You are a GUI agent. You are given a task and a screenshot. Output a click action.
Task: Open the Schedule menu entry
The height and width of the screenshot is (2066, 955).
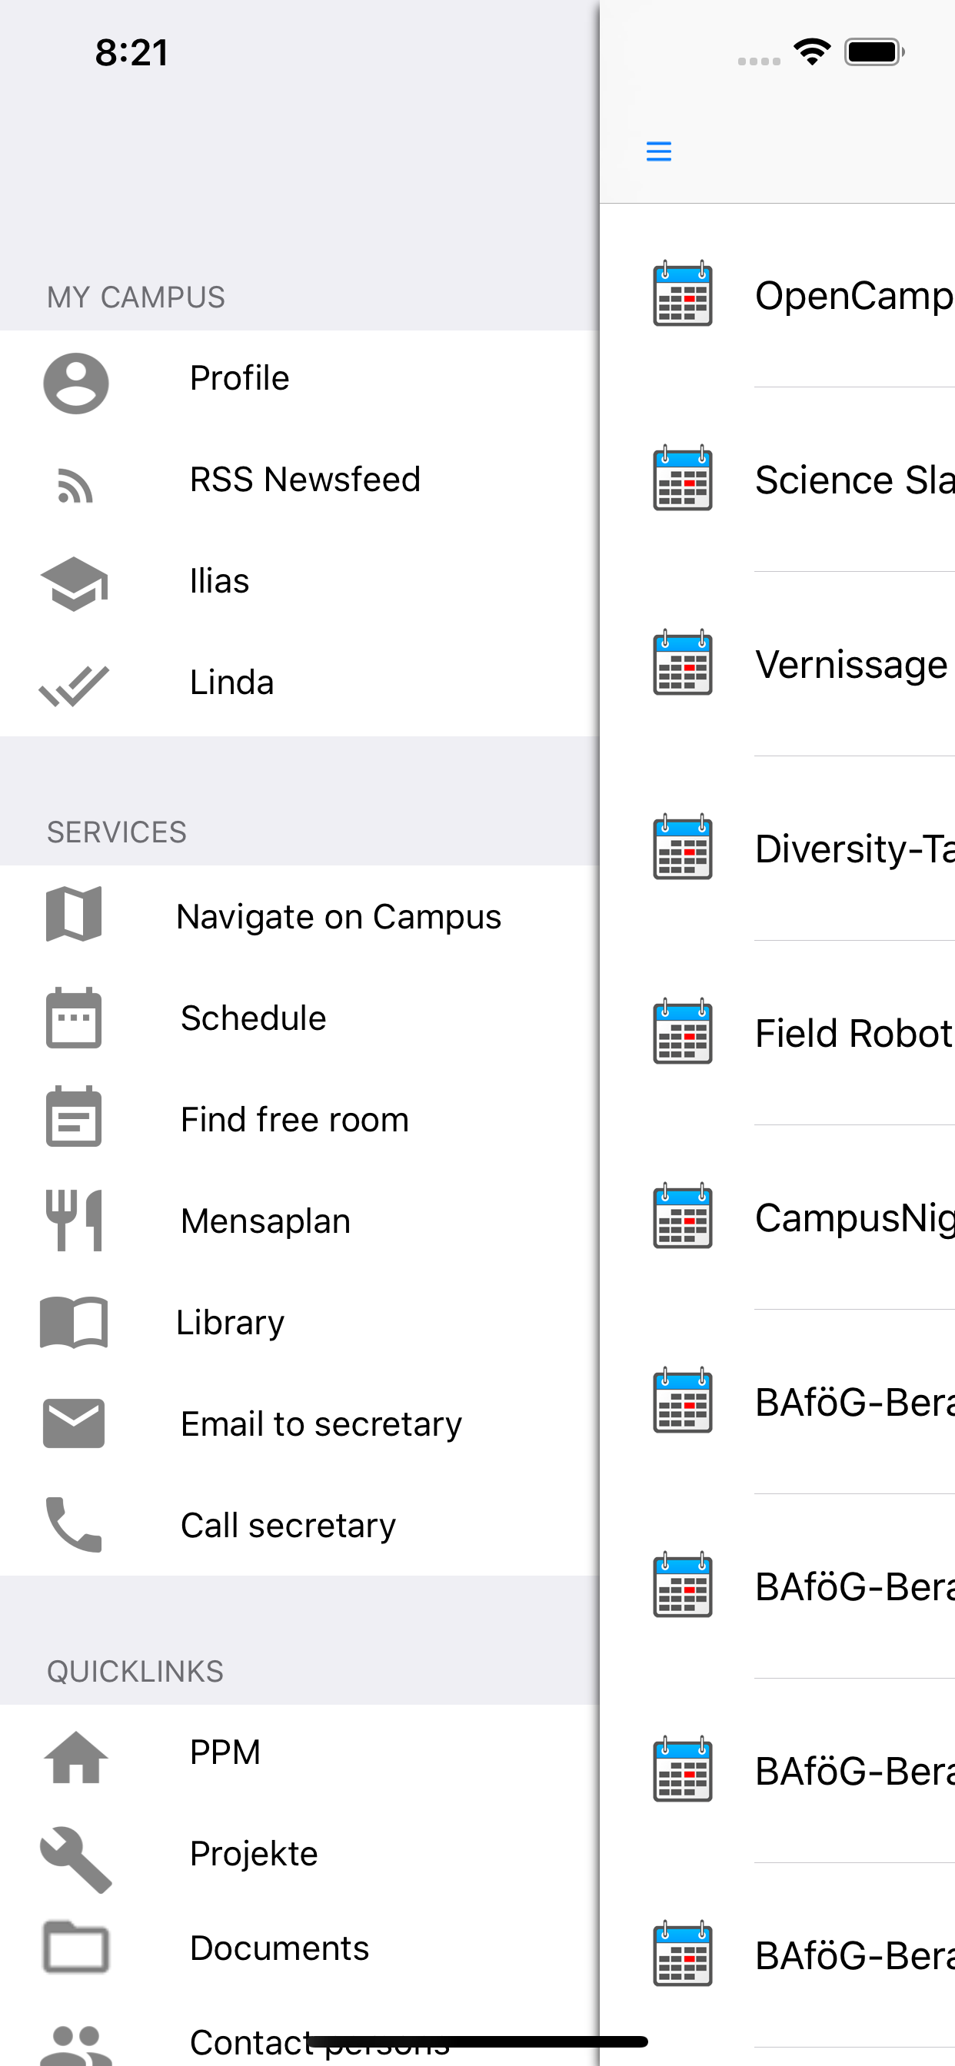tap(299, 1018)
